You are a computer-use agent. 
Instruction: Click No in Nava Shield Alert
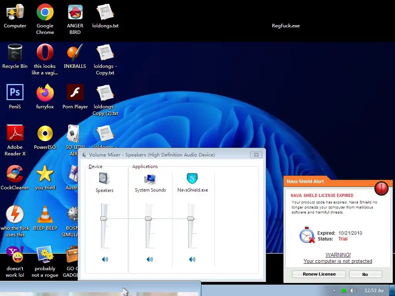point(365,274)
